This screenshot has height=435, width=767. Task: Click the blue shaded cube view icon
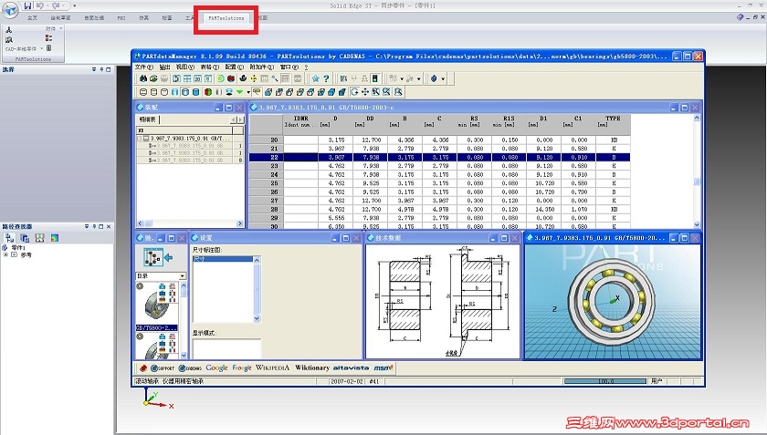pos(331,92)
